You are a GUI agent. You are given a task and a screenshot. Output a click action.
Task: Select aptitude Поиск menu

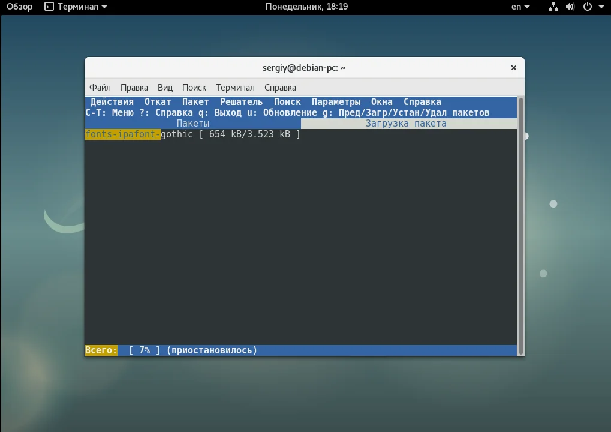pyautogui.click(x=287, y=102)
